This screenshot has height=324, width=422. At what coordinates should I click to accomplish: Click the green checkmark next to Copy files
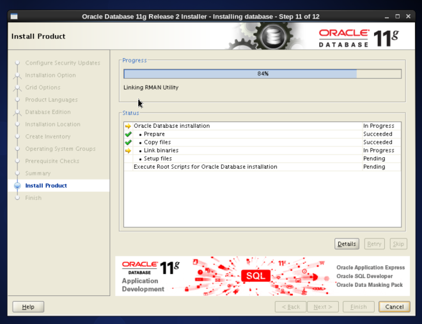128,143
